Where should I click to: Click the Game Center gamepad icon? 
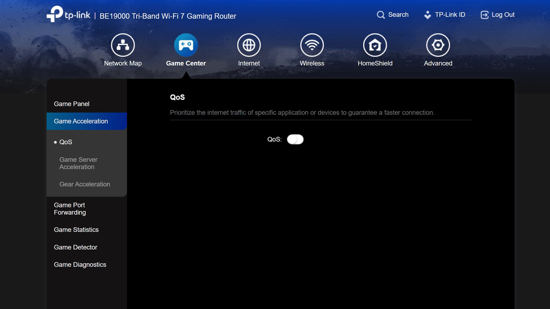click(186, 45)
